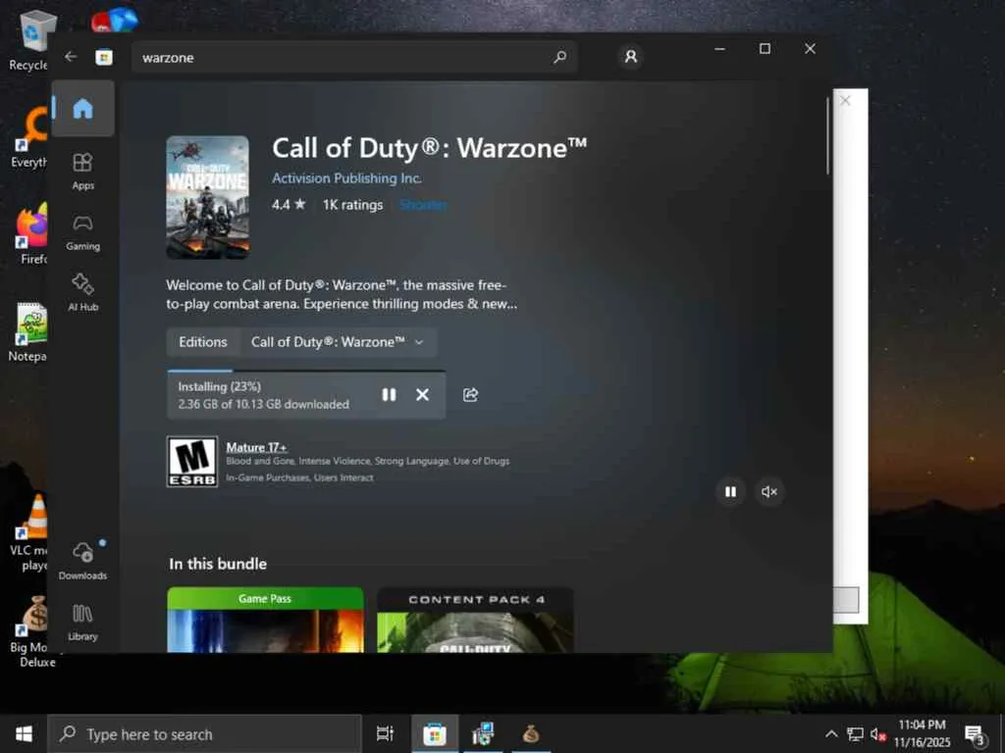Toggle mute on the trailer video

(x=769, y=492)
